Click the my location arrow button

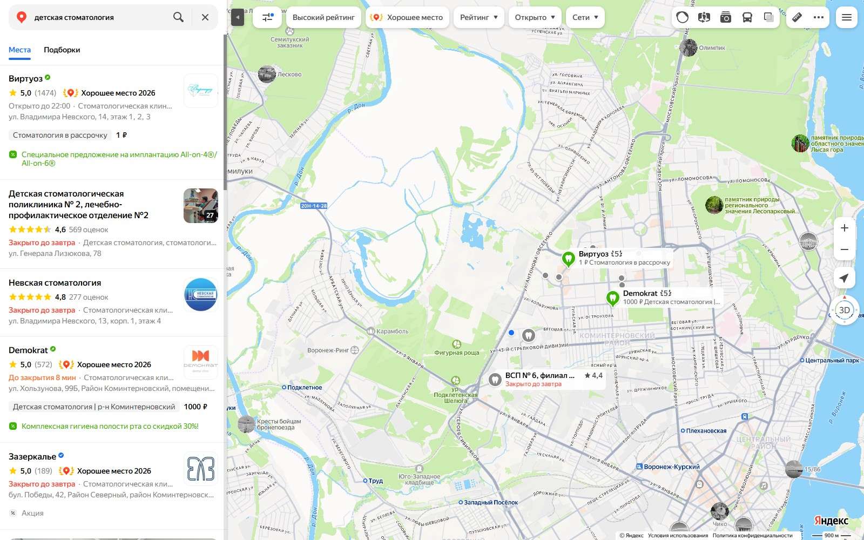click(845, 278)
